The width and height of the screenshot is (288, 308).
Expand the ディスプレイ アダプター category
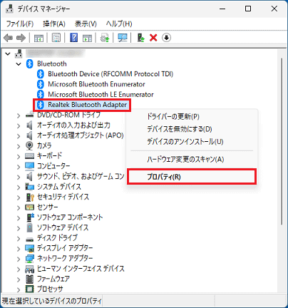[19, 248]
